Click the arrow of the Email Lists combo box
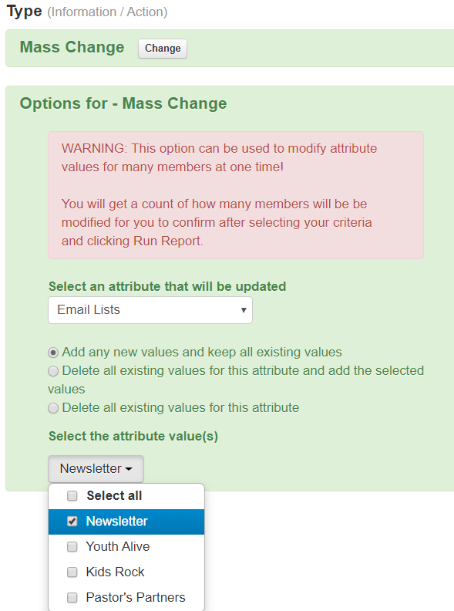 pyautogui.click(x=244, y=310)
